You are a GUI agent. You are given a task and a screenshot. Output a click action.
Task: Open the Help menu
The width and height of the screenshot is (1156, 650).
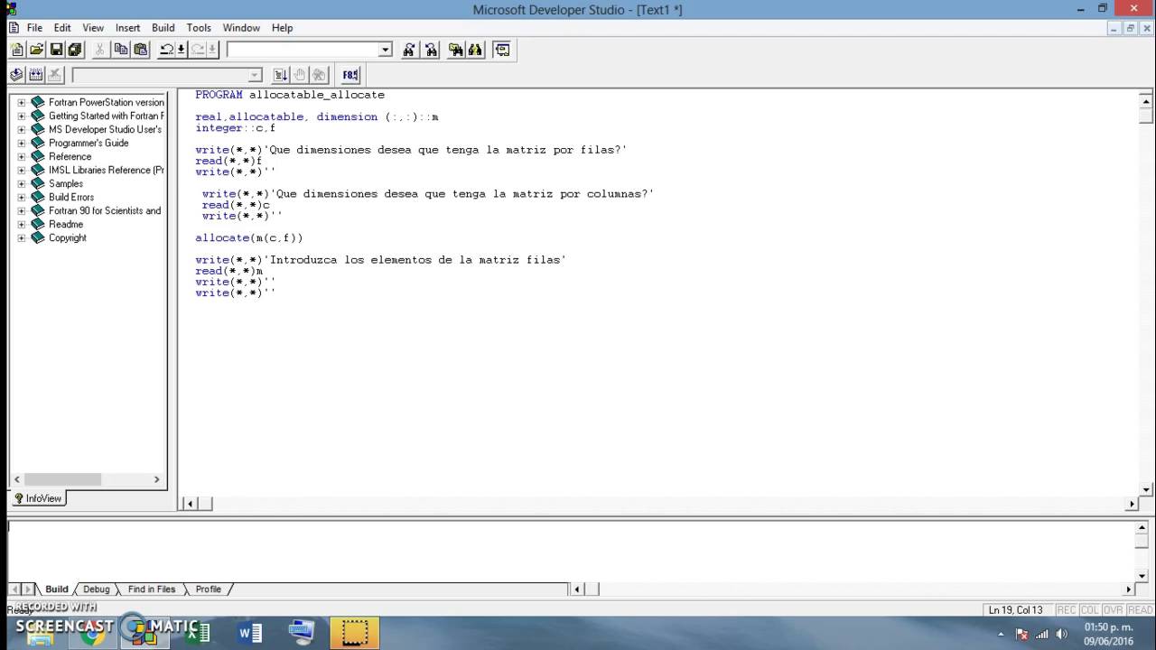(282, 28)
